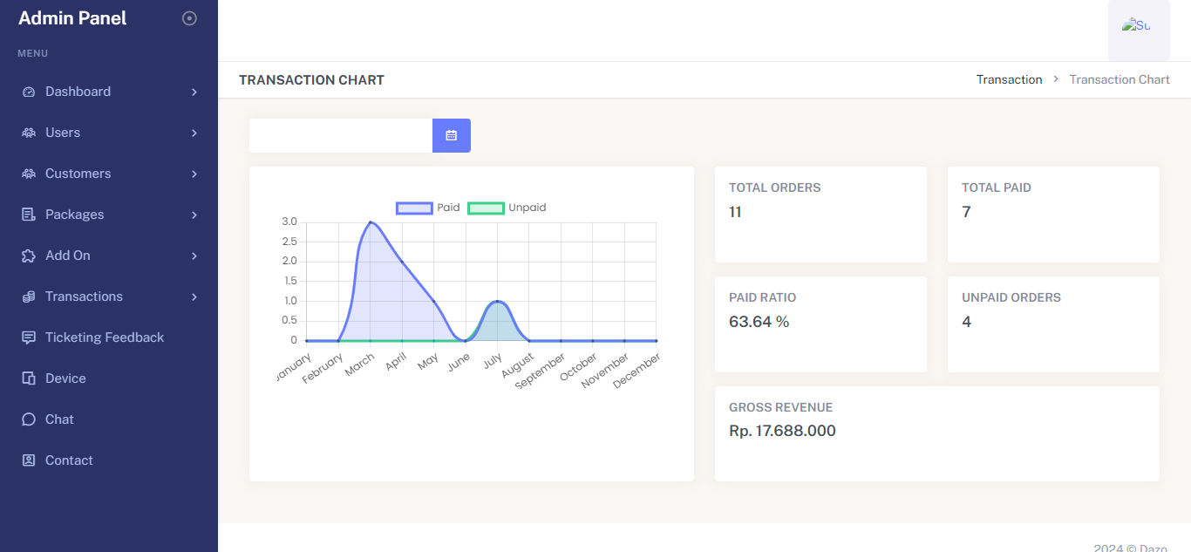Click the Ticketing Feedback message icon
The image size is (1191, 552).
click(x=29, y=337)
